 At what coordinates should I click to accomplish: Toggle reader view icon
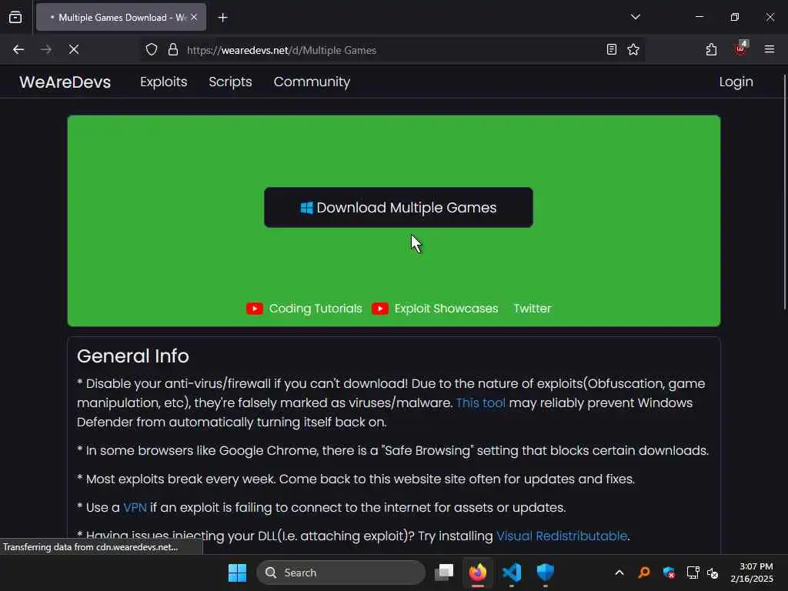(612, 49)
